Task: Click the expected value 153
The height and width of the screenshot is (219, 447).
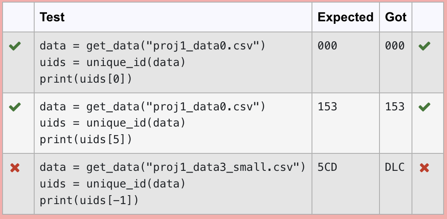Action: (x=327, y=107)
